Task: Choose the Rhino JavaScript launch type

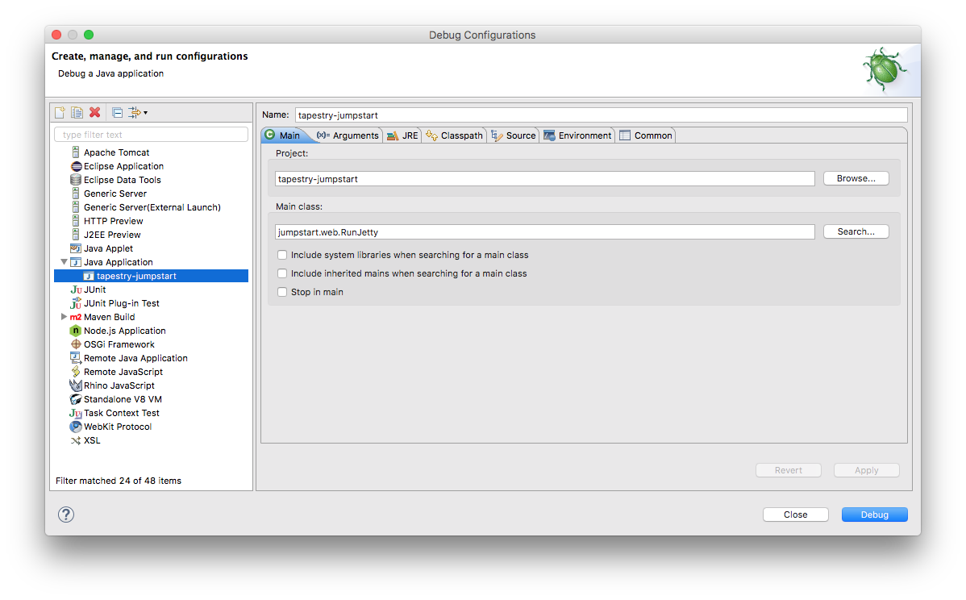Action: point(119,385)
